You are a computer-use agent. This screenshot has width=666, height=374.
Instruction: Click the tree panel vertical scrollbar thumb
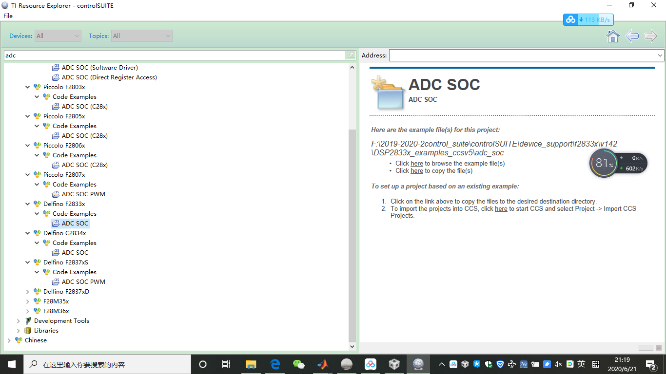tap(353, 236)
